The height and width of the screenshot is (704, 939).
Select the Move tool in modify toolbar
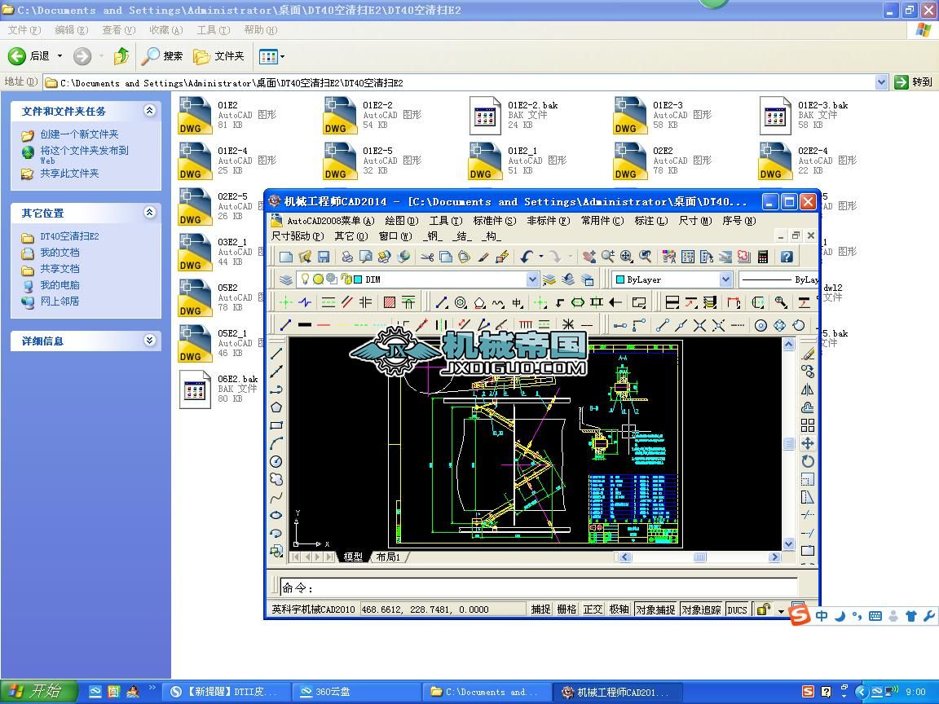(x=808, y=443)
